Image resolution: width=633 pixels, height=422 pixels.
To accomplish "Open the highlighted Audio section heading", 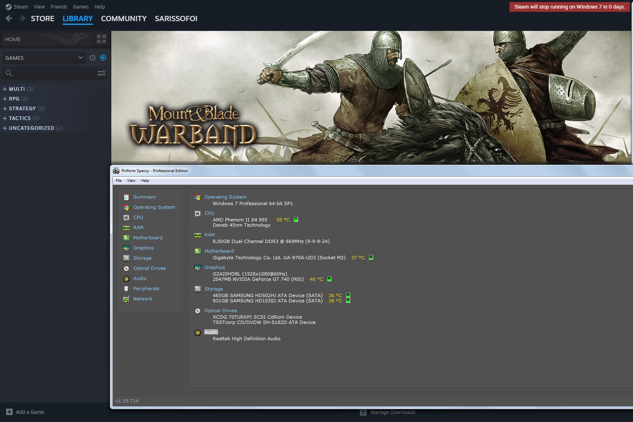I will pyautogui.click(x=211, y=332).
